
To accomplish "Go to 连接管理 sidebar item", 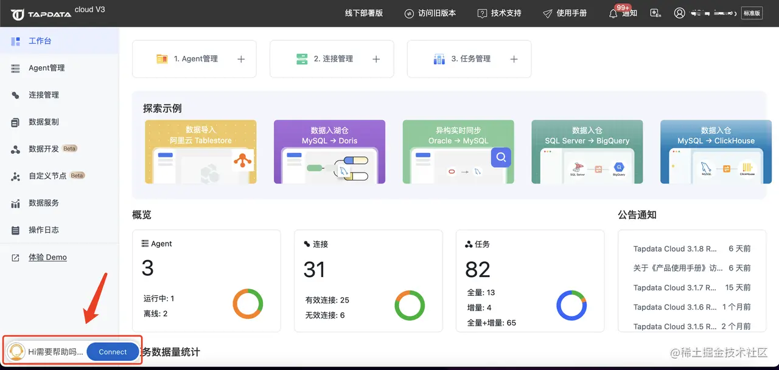I will coord(59,95).
